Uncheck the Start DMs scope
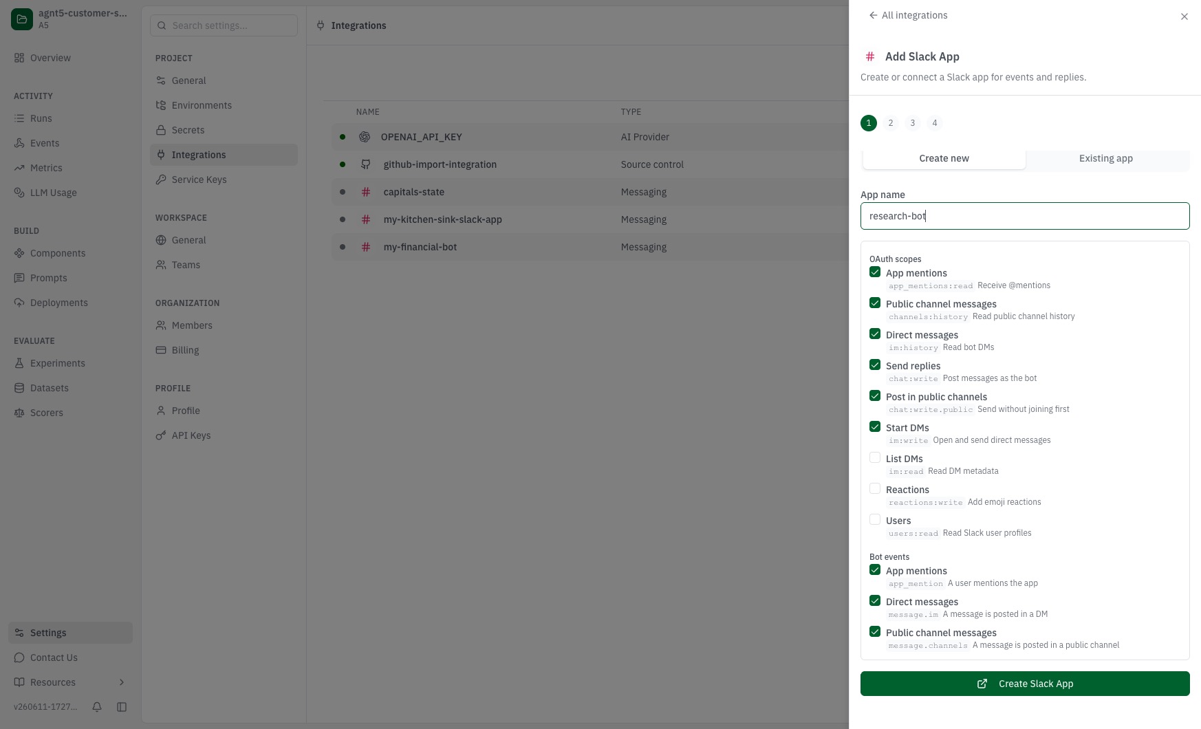The image size is (1201, 729). (875, 427)
